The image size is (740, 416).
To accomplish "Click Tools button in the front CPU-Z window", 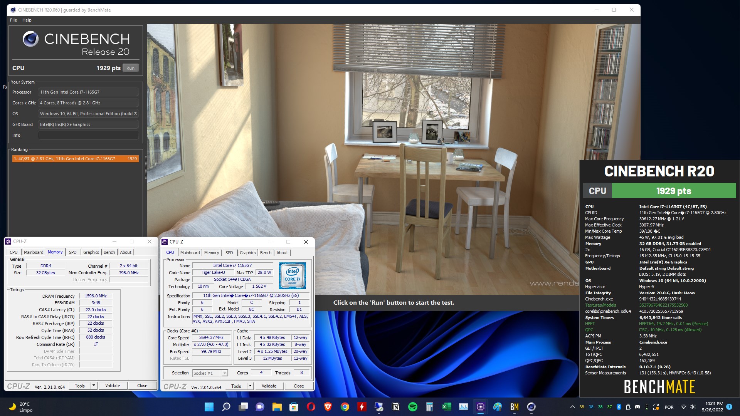I will tap(236, 386).
